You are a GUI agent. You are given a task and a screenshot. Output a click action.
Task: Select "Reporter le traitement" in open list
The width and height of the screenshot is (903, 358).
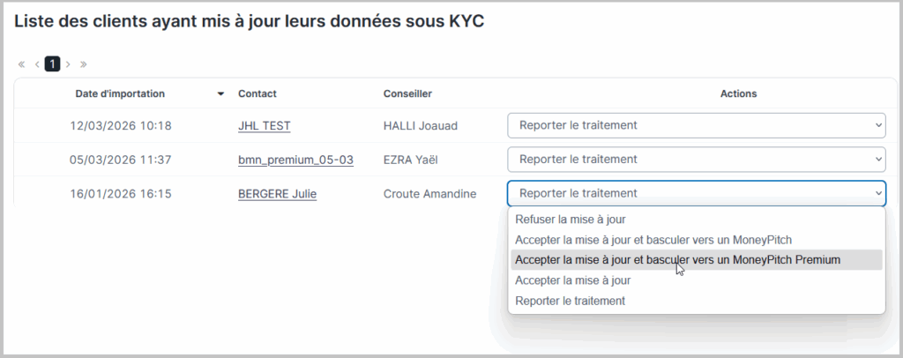tap(570, 301)
